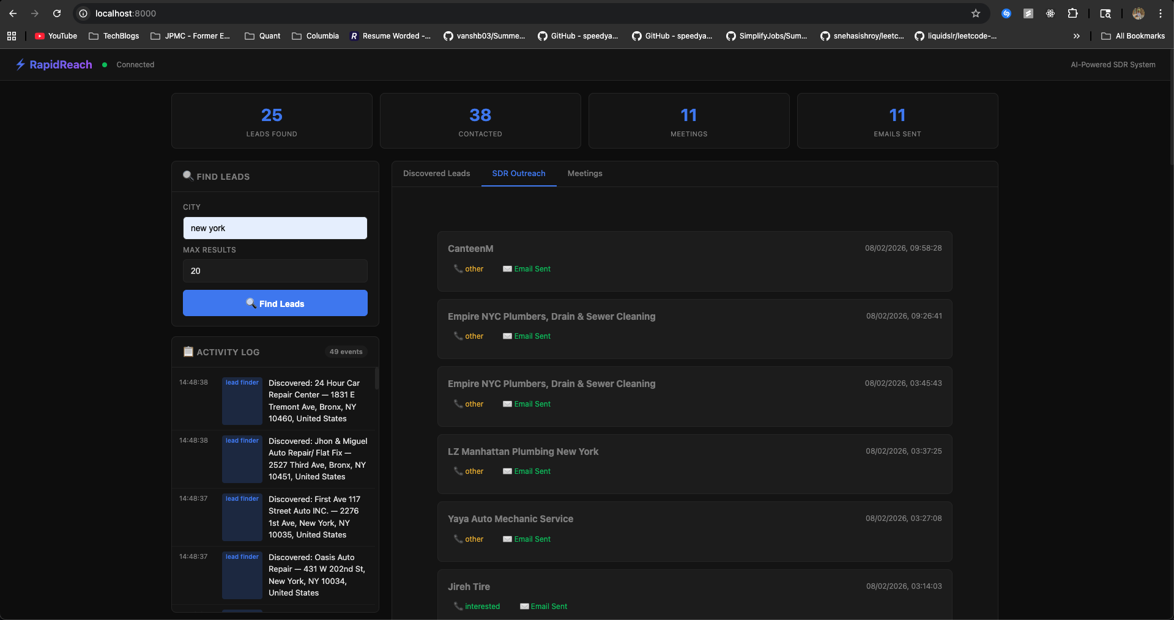
Task: Show hidden bookmarks with the double chevron
Action: tap(1076, 36)
